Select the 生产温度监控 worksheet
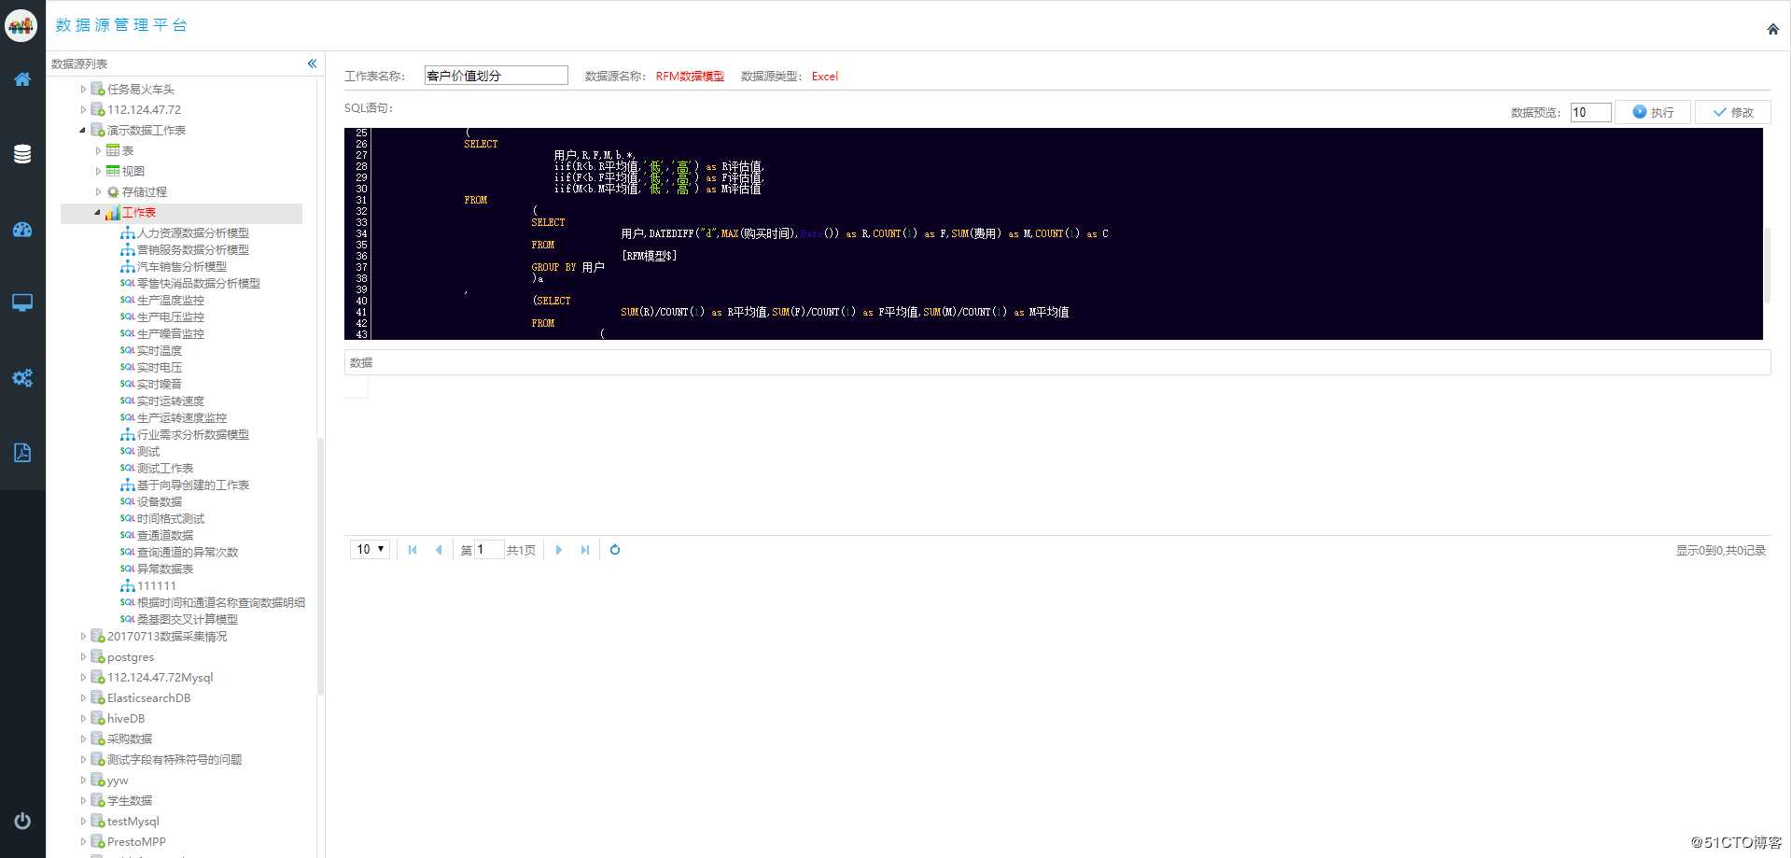 click(x=171, y=301)
